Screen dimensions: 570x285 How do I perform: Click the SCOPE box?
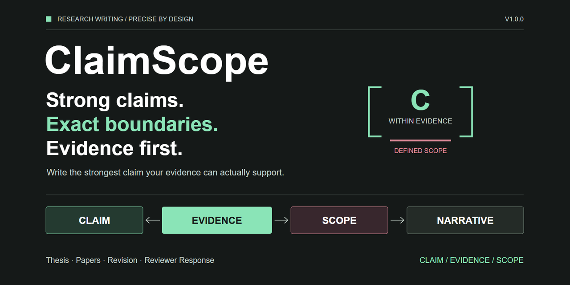[339, 220]
